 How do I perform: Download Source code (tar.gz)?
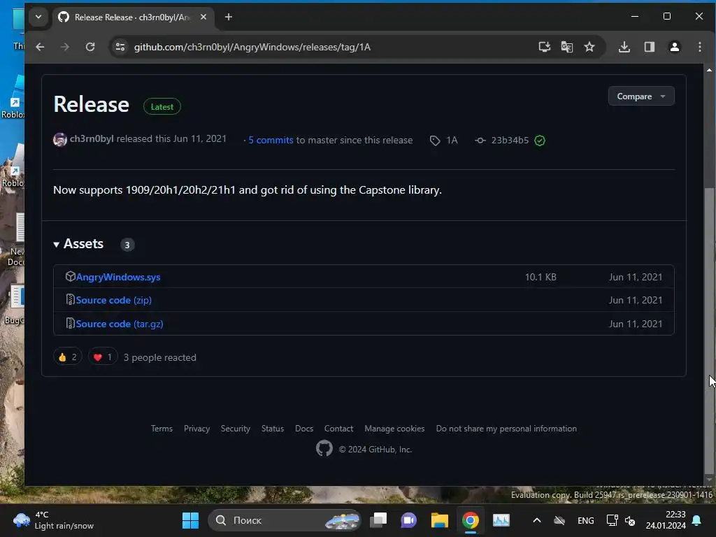coord(119,324)
